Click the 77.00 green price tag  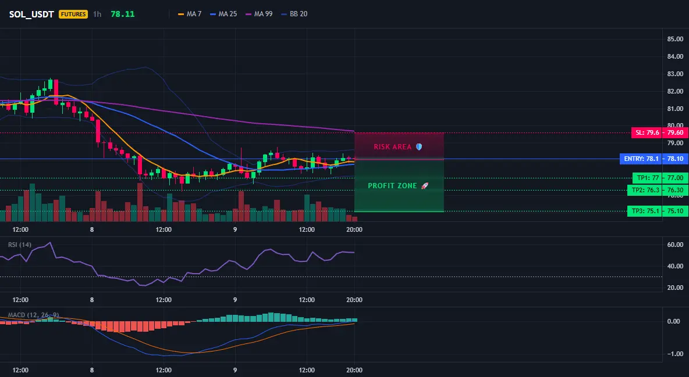676,178
